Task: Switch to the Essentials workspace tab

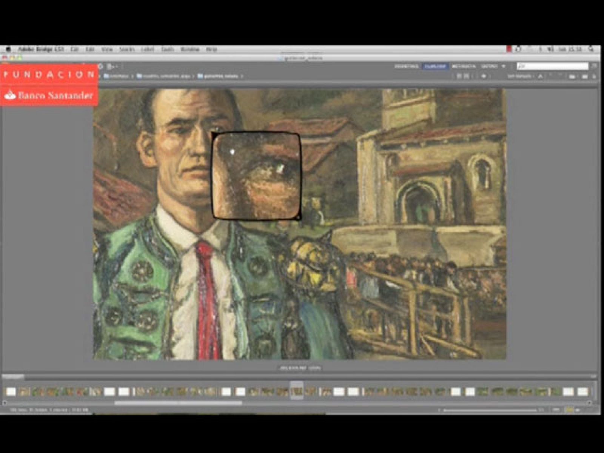Action: 406,66
